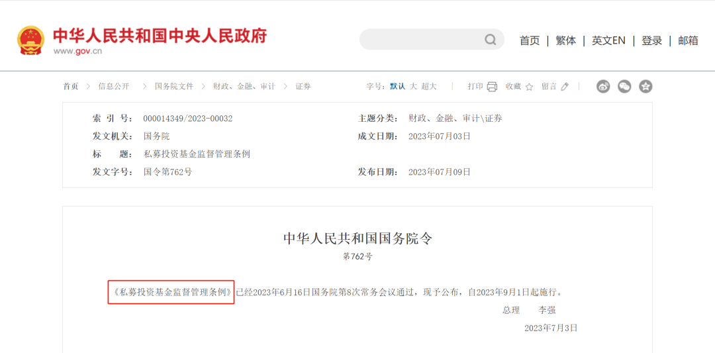
Task: Click the national emblem logo
Action: (31, 40)
